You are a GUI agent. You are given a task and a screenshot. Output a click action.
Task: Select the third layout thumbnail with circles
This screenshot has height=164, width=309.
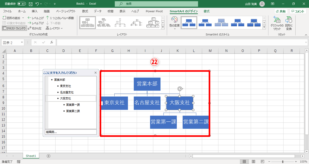(120, 23)
